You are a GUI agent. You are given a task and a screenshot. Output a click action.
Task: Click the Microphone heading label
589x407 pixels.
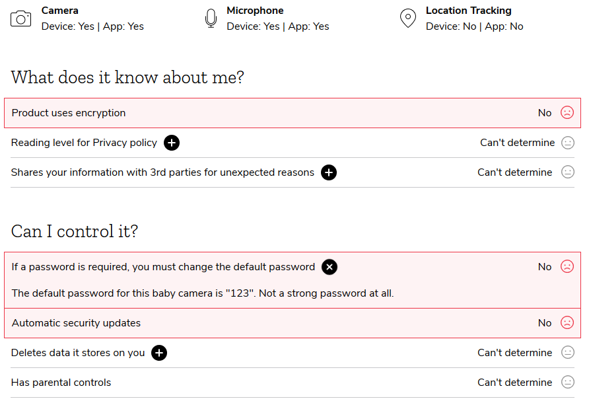click(255, 11)
